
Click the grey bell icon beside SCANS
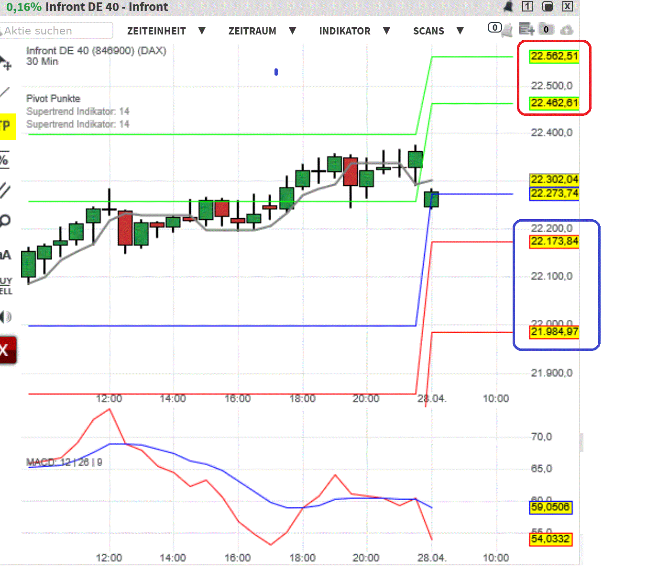tap(507, 30)
